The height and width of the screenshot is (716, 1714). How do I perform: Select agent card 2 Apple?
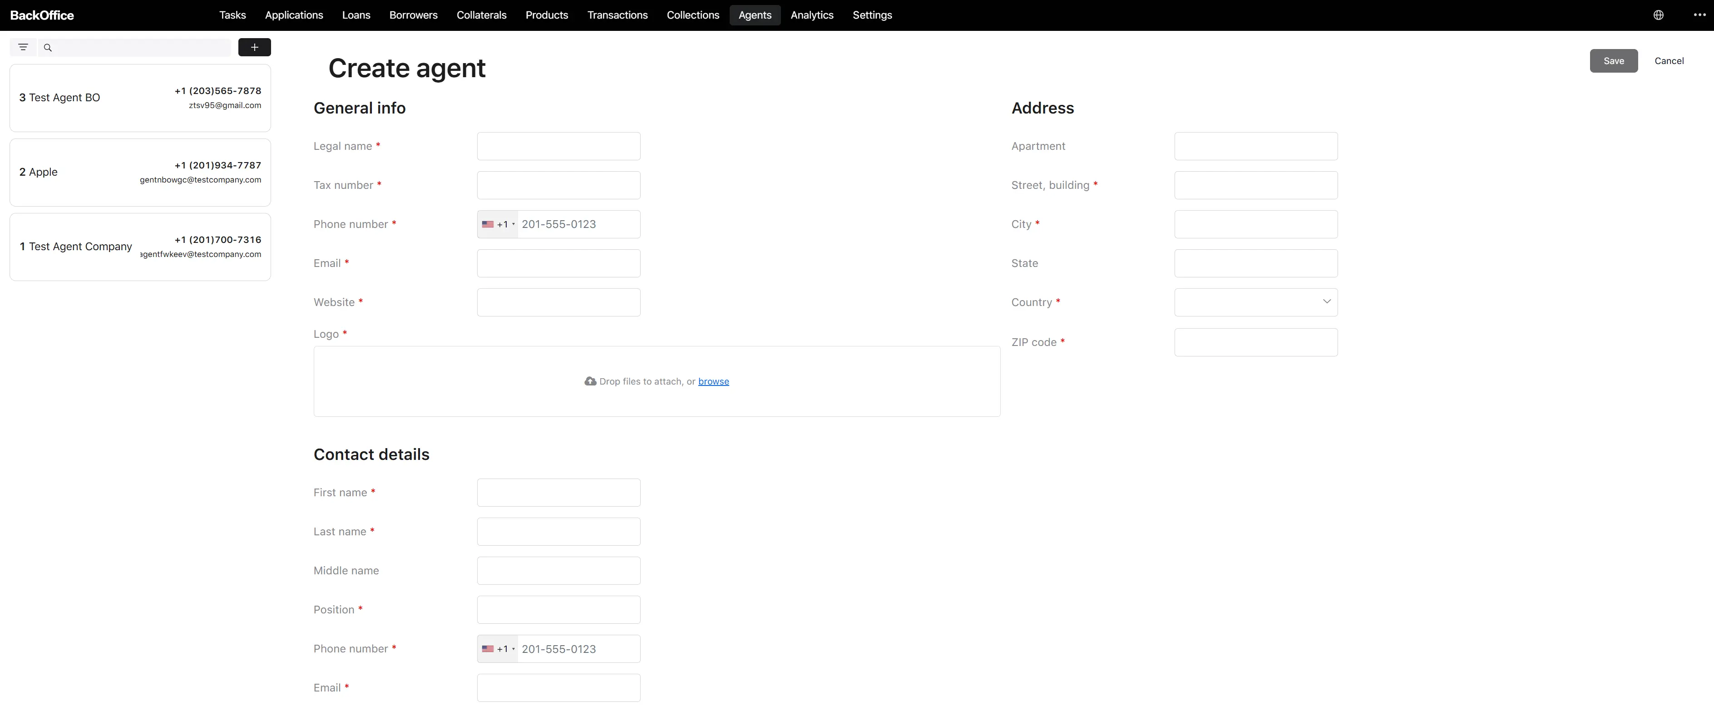[x=140, y=173]
